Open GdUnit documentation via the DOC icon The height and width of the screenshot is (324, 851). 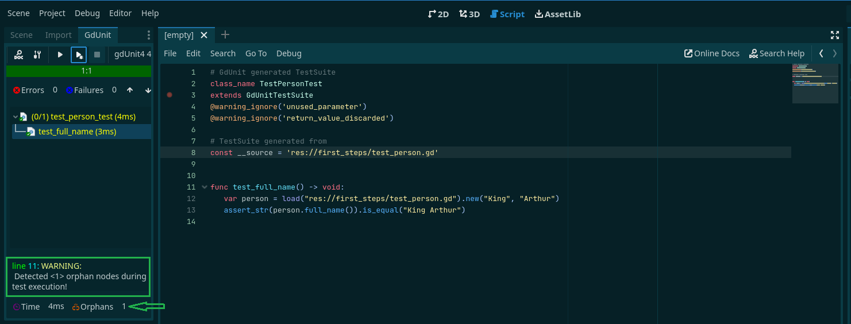19,55
